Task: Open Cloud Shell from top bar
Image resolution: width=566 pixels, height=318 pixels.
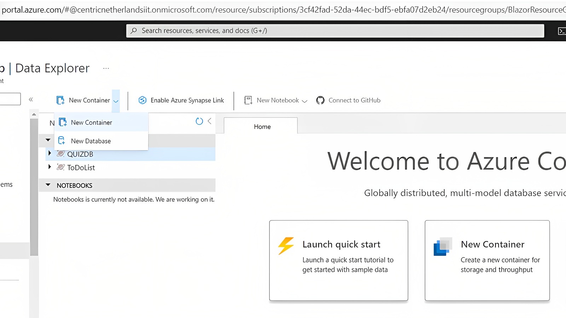Action: click(561, 31)
